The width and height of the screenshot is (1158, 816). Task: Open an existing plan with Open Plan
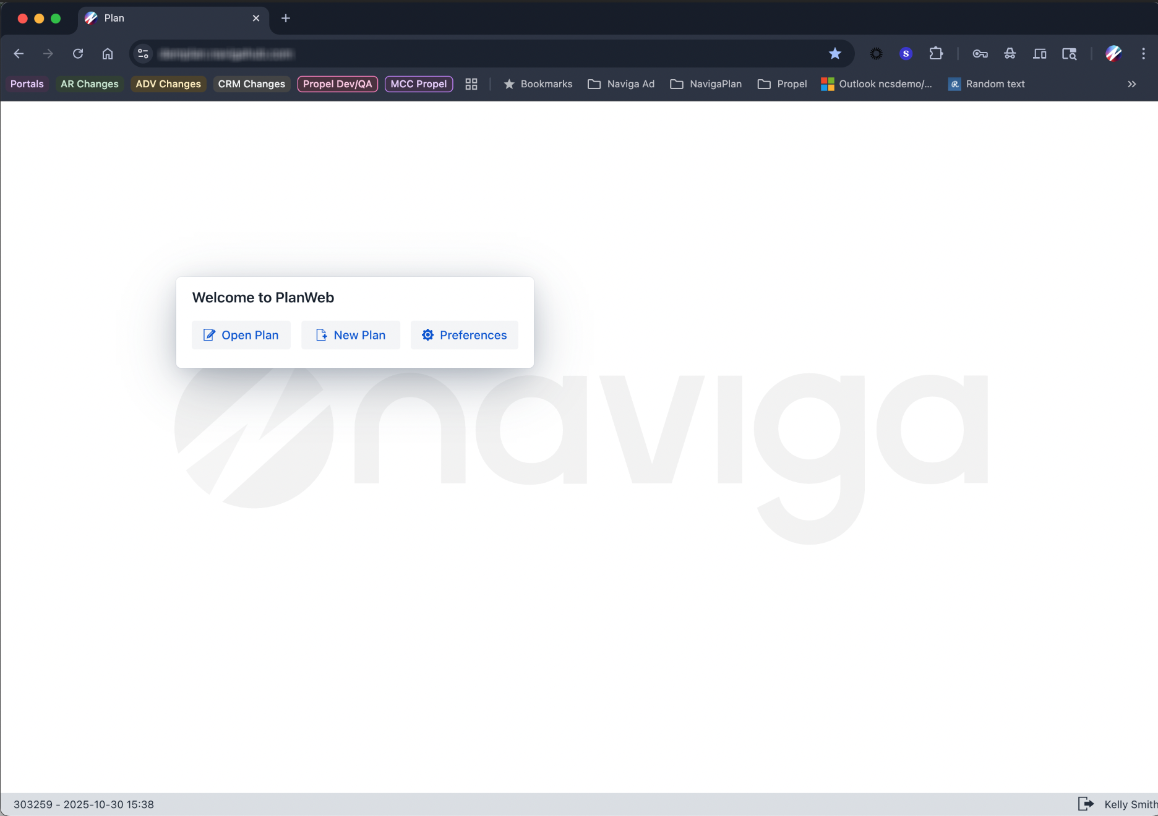[x=241, y=335]
